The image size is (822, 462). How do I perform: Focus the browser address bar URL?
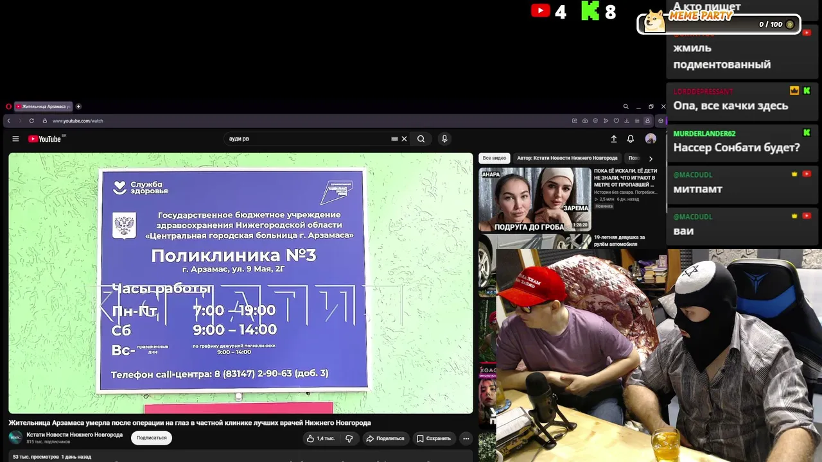click(78, 121)
